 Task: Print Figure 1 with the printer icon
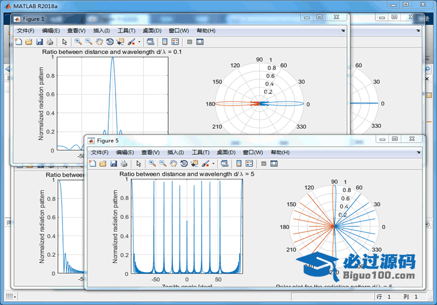click(x=50, y=42)
